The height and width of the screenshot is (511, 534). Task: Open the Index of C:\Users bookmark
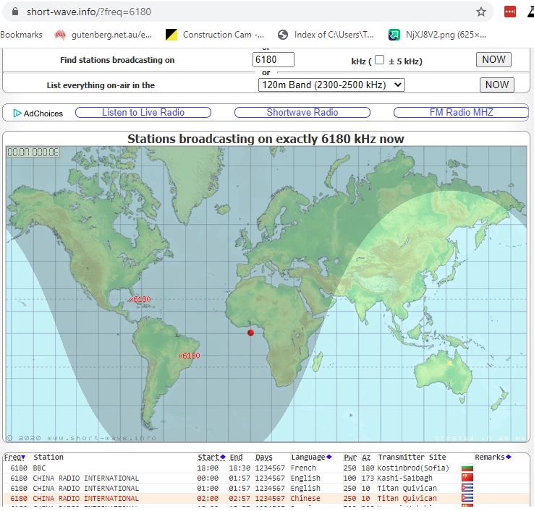point(326,35)
